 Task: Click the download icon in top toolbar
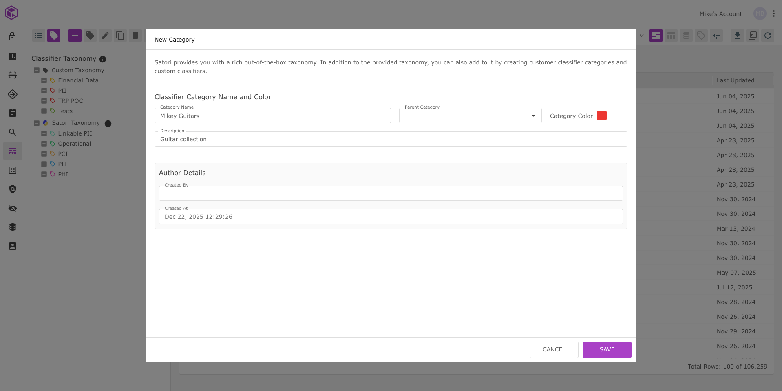tap(737, 36)
